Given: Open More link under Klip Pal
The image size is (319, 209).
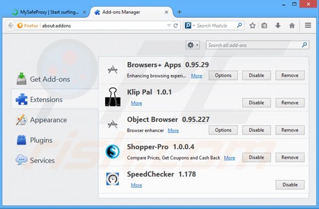Looking at the screenshot, I should point(136,103).
